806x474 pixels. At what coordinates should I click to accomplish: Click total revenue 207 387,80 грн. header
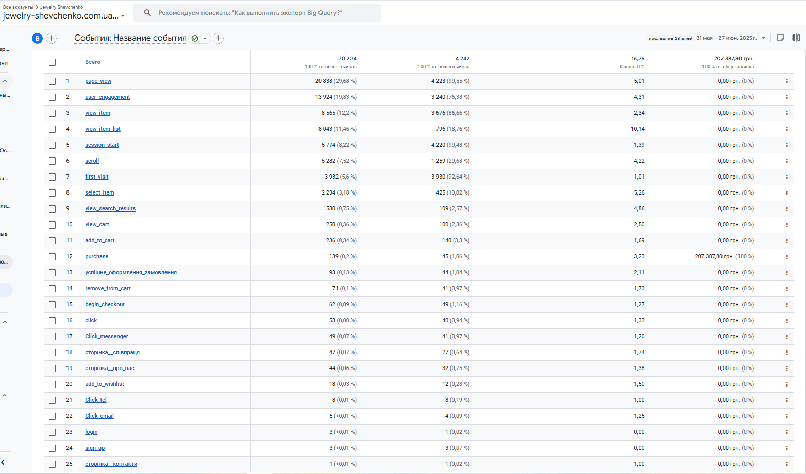734,59
